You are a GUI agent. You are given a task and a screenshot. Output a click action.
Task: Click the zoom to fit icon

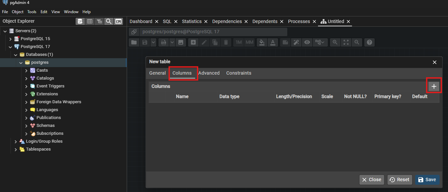[x=346, y=42]
